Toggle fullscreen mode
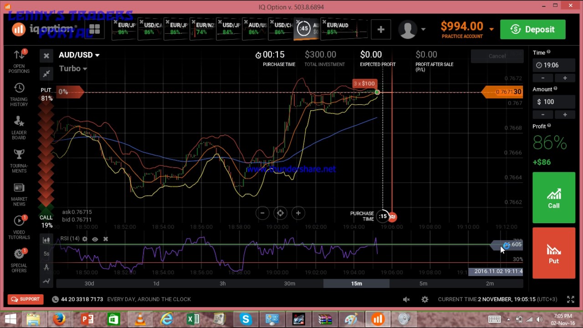Viewport: 583px width, 328px height. coord(570,299)
